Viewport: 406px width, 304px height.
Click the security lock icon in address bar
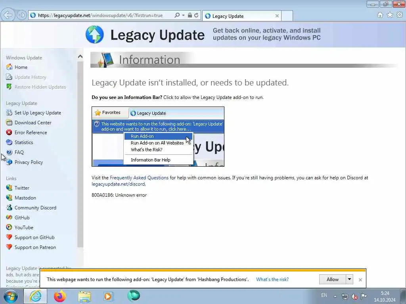click(190, 15)
